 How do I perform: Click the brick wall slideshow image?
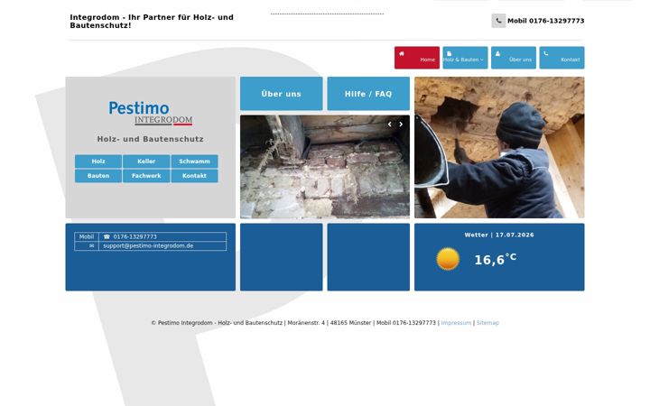click(325, 167)
